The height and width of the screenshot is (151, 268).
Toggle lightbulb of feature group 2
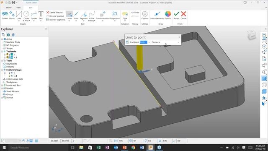coord(9,76)
